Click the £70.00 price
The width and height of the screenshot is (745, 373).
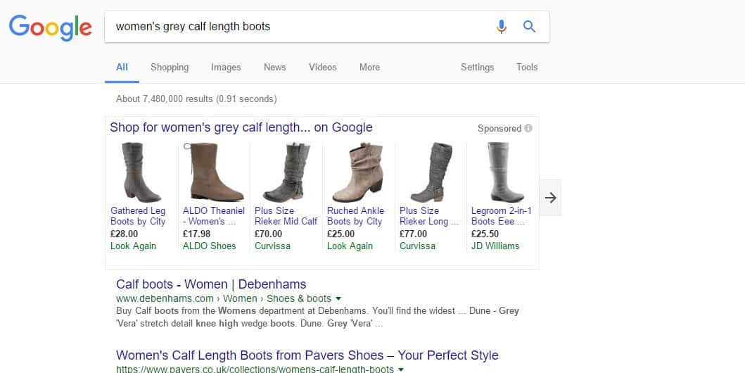(x=269, y=234)
